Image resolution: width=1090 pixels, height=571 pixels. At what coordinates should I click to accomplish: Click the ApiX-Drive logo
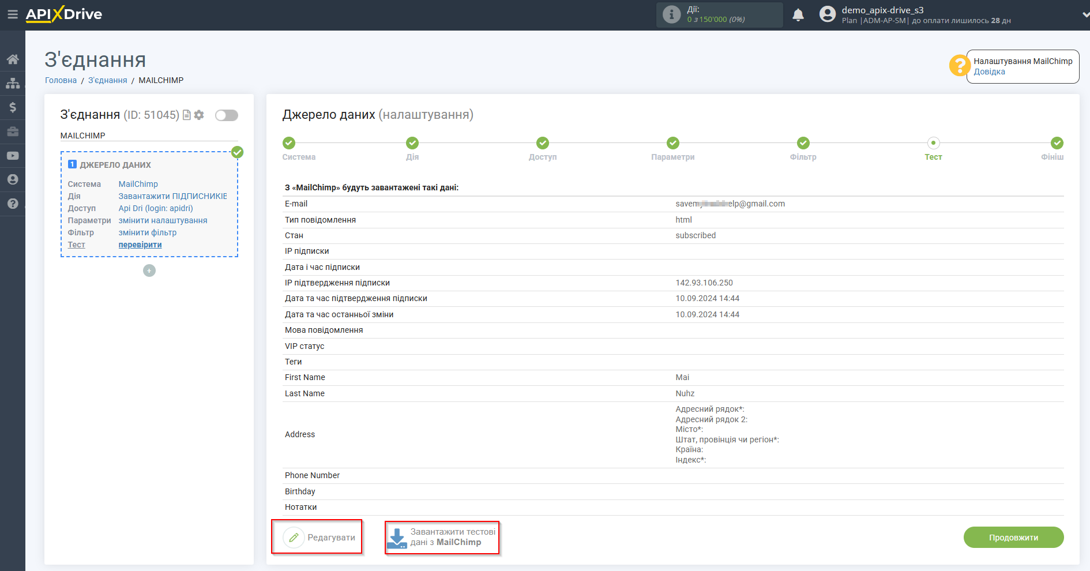63,14
